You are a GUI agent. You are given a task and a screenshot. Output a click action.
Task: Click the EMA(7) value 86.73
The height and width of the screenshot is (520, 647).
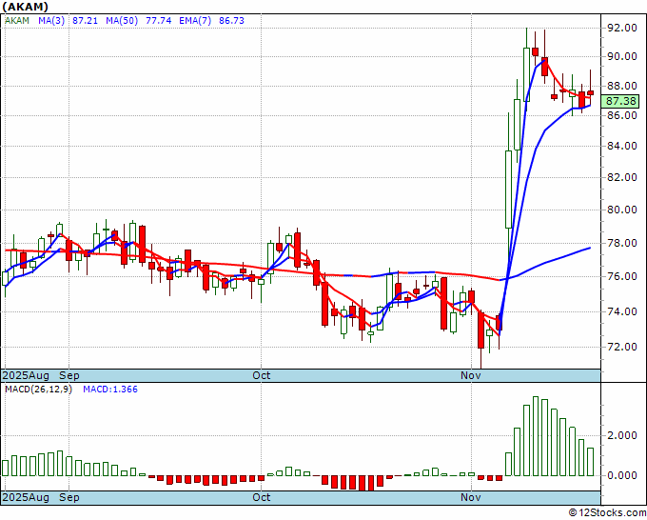click(231, 21)
